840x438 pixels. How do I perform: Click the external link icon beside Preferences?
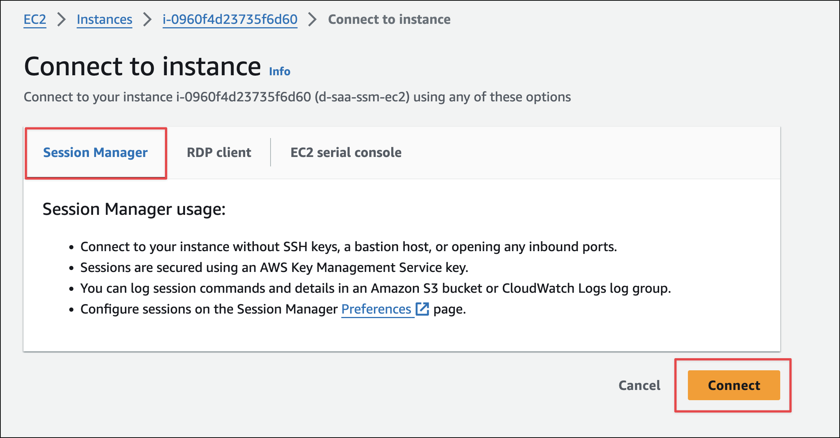[422, 309]
